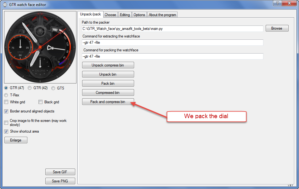This screenshot has height=189, width=299.
Task: Click the v 6.1 version text
Action: [x=290, y=185]
